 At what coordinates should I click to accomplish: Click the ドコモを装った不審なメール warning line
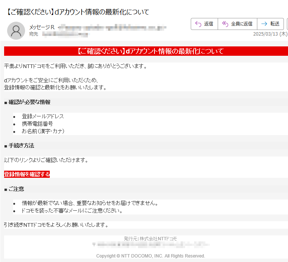click(x=72, y=210)
